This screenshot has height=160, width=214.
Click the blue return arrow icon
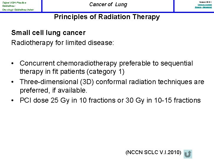point(187,154)
